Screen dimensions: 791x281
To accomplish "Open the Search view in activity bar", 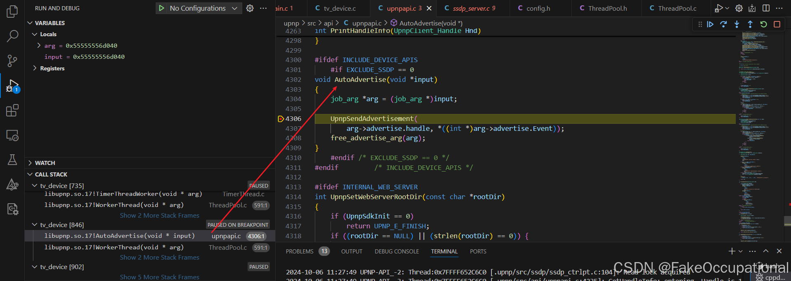I will click(x=12, y=36).
